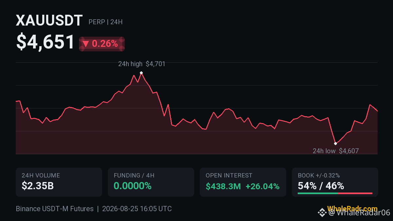Click the 0.26% change badge
Viewport: 393px width, 221px height.
(102, 44)
